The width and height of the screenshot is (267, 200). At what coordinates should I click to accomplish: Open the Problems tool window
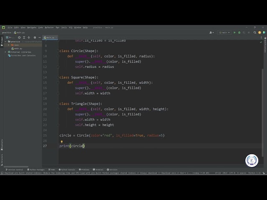pyautogui.click(x=84, y=170)
